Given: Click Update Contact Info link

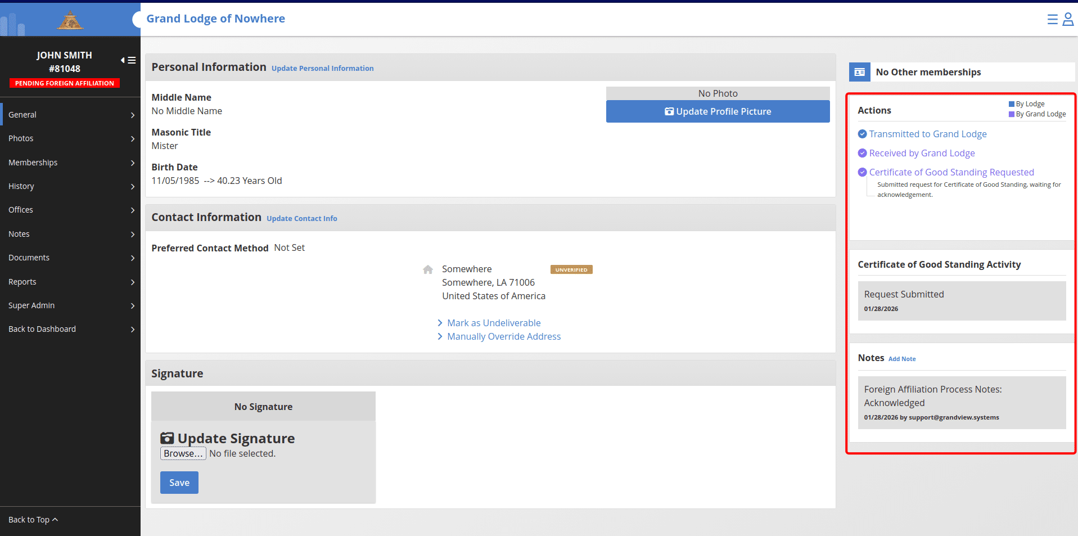Looking at the screenshot, I should [302, 219].
